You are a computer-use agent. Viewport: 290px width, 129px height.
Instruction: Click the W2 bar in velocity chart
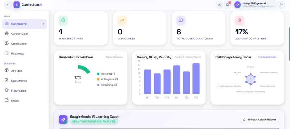(x=157, y=83)
